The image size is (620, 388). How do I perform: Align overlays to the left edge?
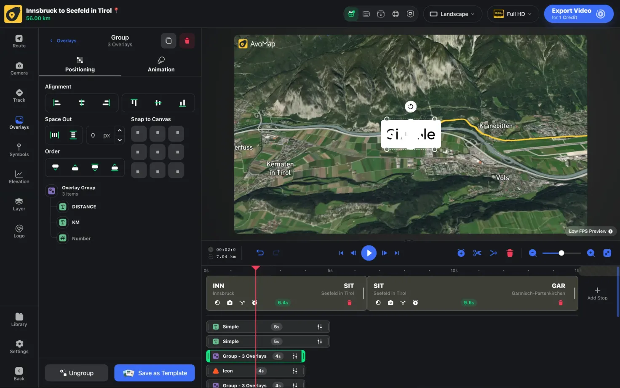click(57, 103)
